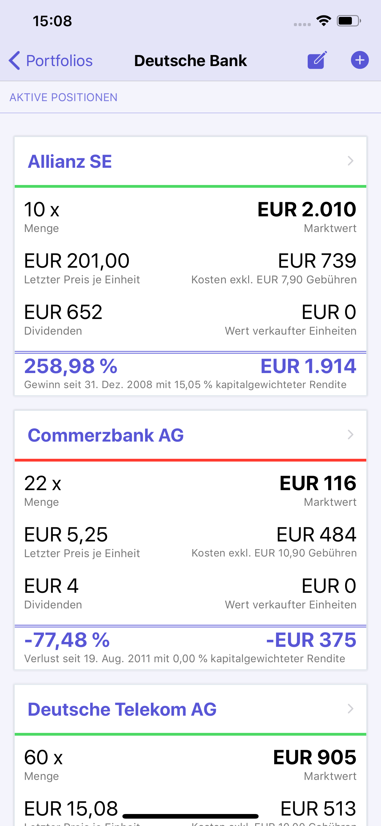Tap the plus icon to add position

(x=360, y=60)
